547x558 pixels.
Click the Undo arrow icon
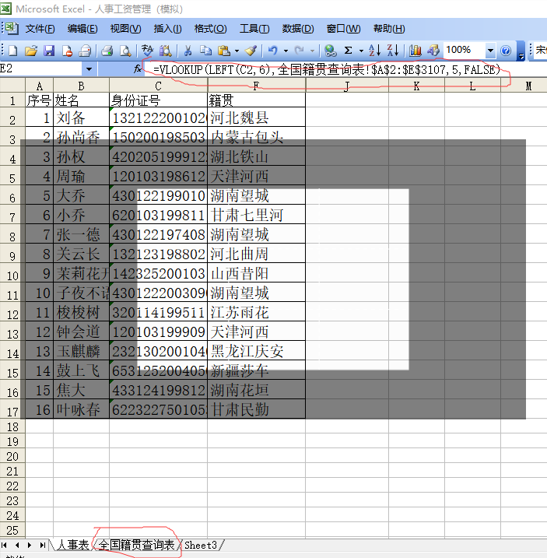[x=273, y=51]
